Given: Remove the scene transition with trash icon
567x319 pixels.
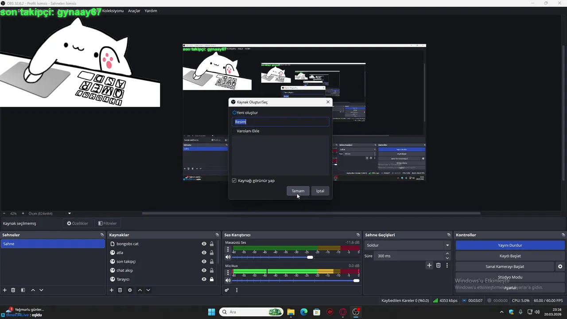Looking at the screenshot, I should pos(439,265).
